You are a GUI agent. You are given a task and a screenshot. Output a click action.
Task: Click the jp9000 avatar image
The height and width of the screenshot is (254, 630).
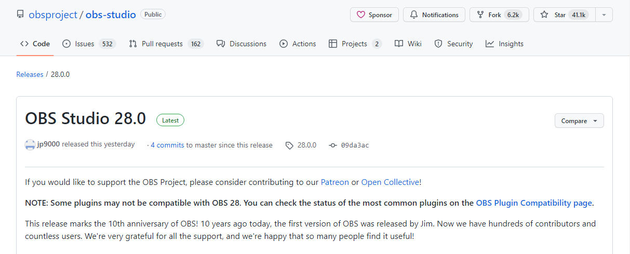[30, 145]
